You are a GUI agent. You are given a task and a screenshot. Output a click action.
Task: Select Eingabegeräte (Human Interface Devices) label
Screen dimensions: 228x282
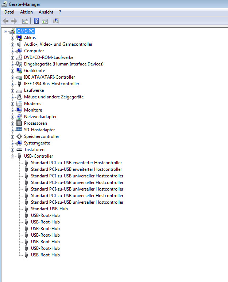pyautogui.click(x=64, y=64)
